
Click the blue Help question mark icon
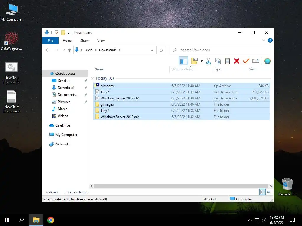270,40
